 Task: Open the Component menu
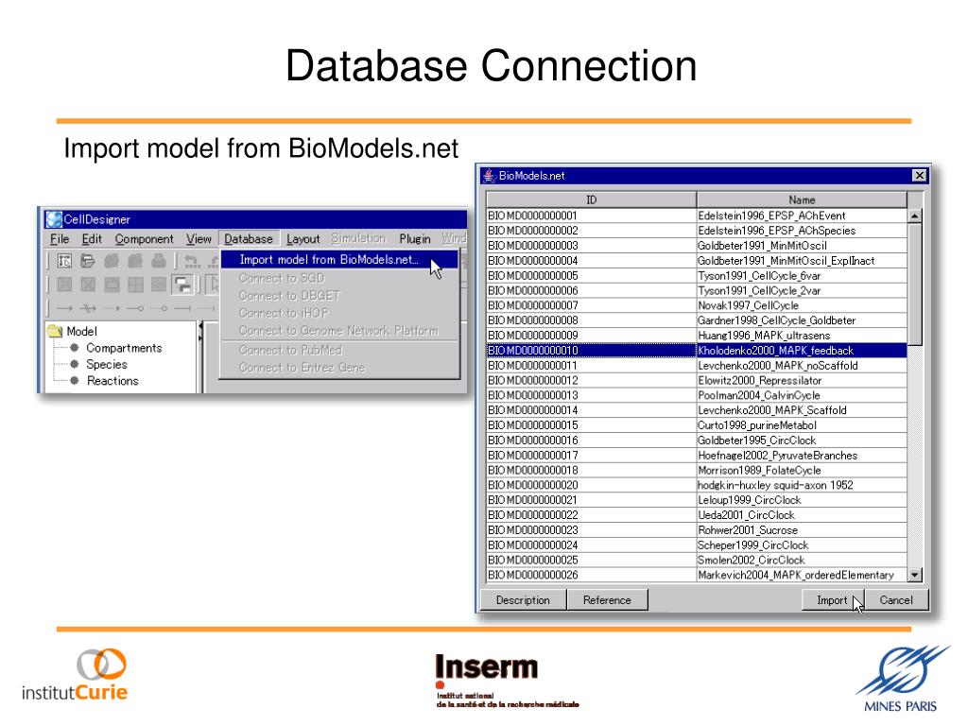click(x=144, y=239)
